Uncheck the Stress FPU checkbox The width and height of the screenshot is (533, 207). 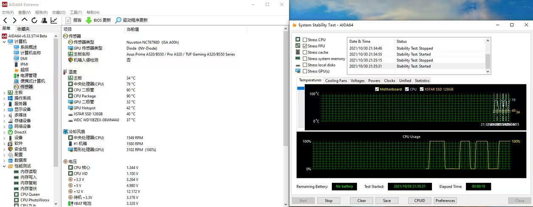[305, 46]
